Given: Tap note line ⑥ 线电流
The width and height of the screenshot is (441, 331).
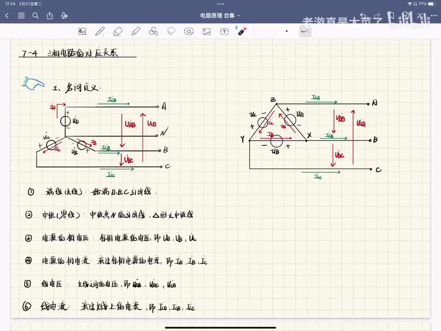Looking at the screenshot, I should [x=108, y=307].
